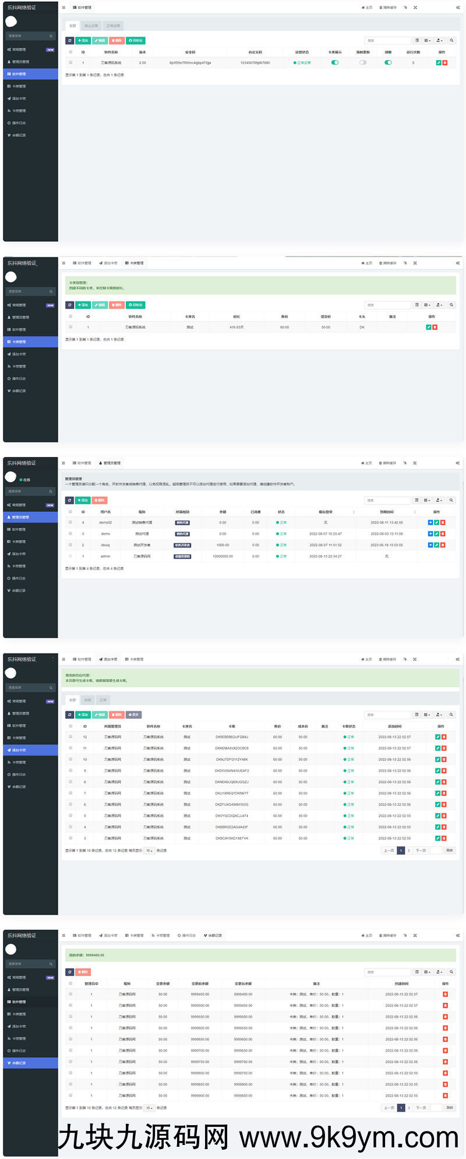Image resolution: width=466 pixels, height=1159 pixels.
Task: Open the export dropdown above the admin user table
Action: point(439,500)
